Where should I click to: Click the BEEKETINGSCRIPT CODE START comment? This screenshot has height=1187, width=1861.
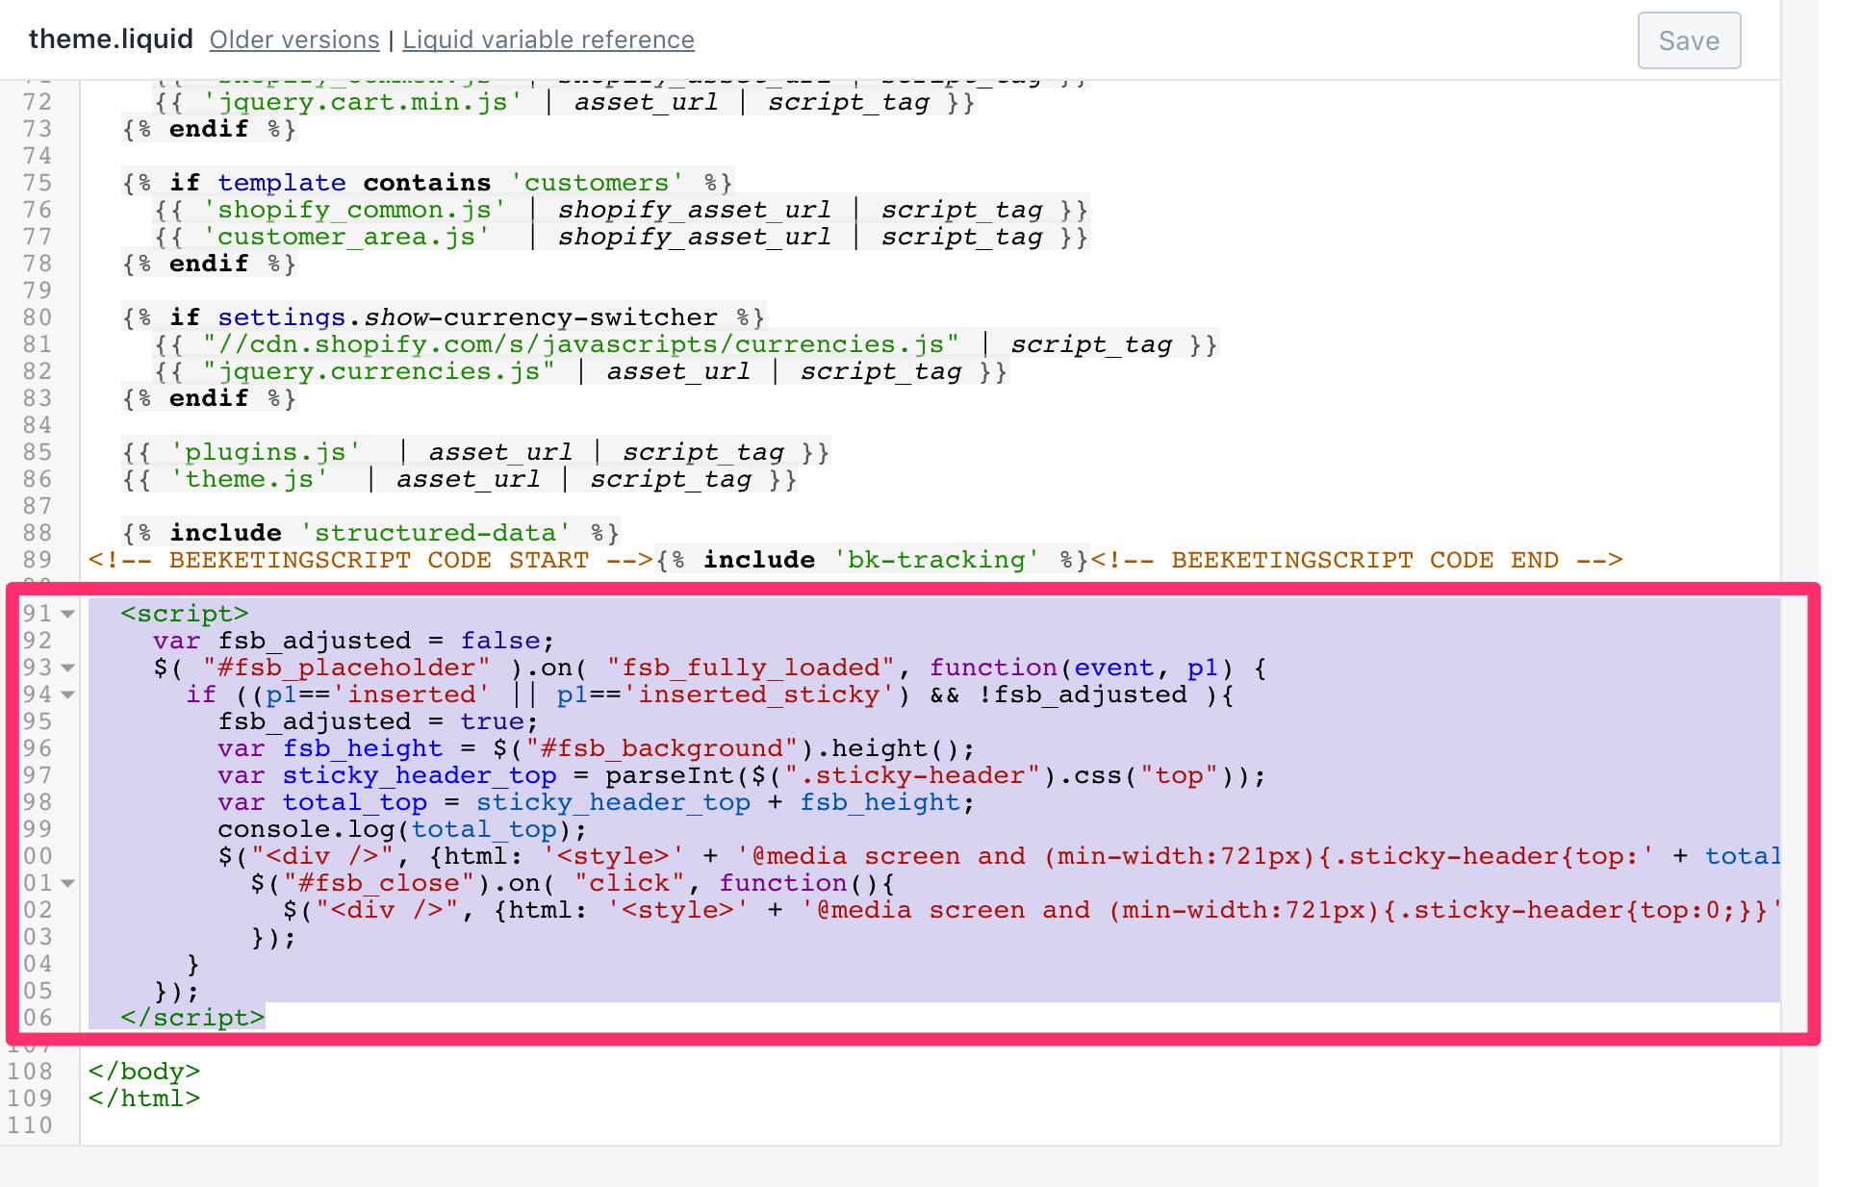tap(370, 560)
